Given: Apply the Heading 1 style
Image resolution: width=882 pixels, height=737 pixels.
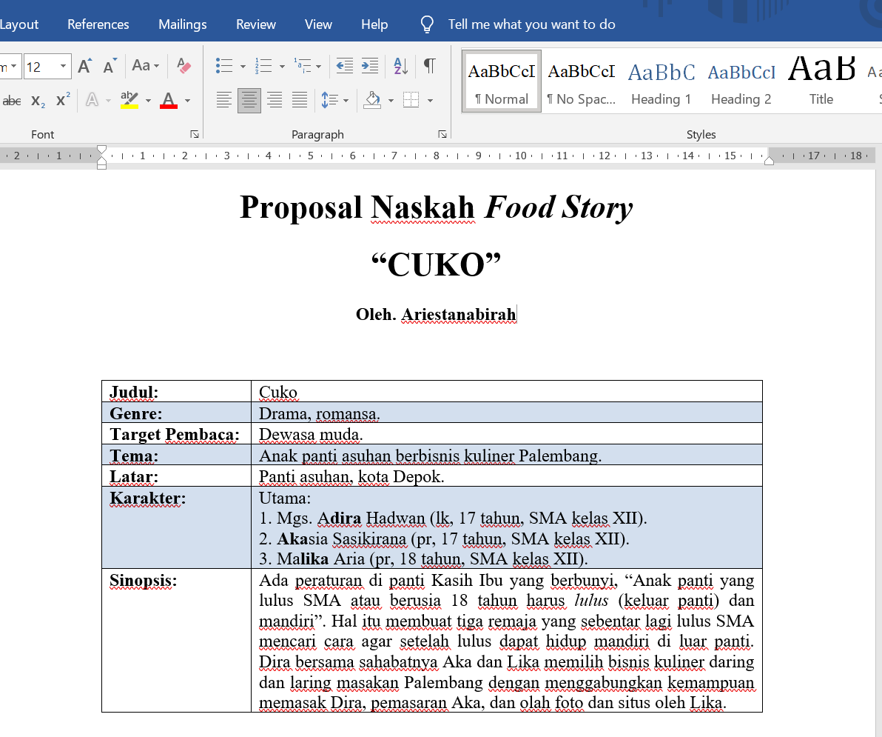Looking at the screenshot, I should click(x=661, y=81).
